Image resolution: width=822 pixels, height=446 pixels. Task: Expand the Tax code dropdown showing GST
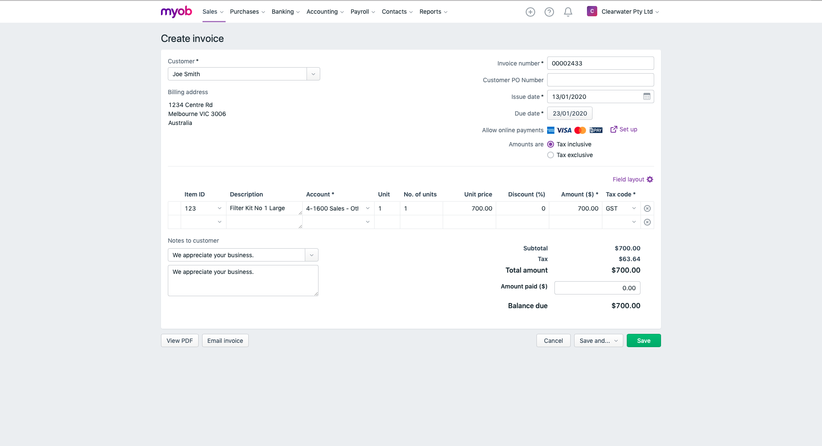633,208
